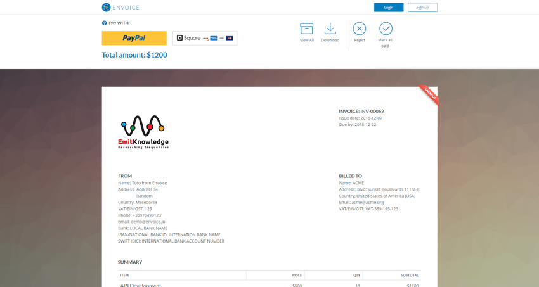Select VAT-389-195-123 line

tap(368, 208)
